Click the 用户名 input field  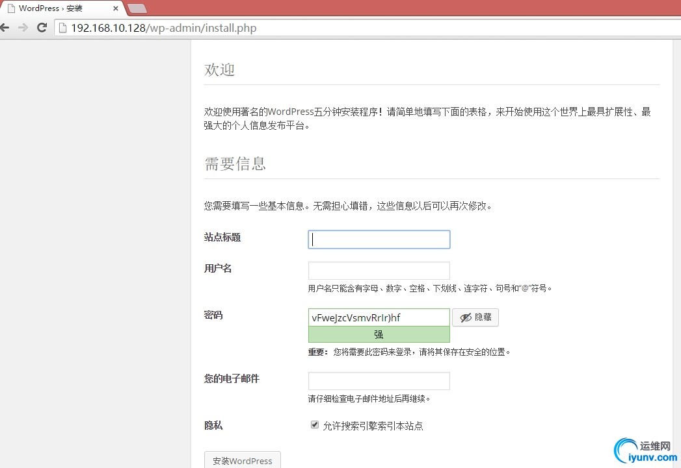tap(379, 271)
